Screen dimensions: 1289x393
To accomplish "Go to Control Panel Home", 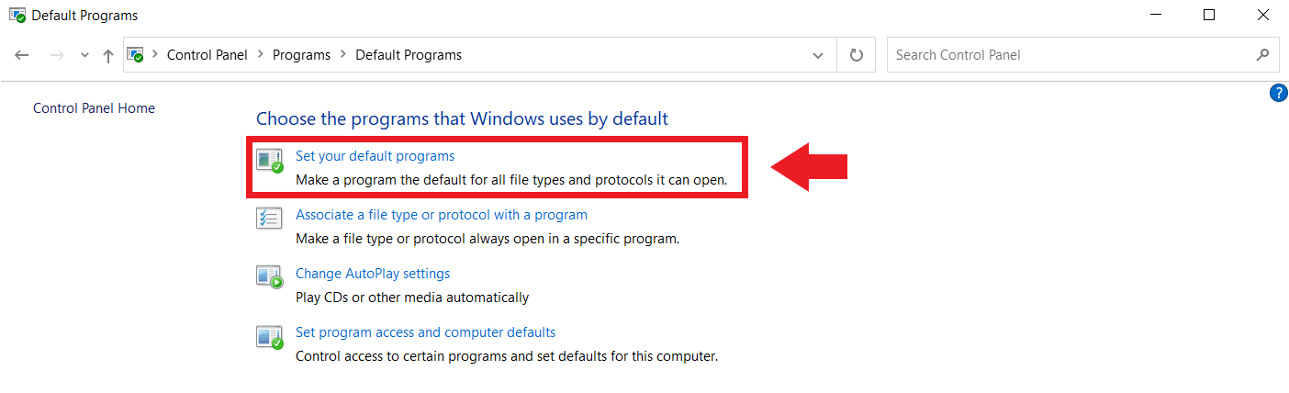I will pyautogui.click(x=94, y=108).
